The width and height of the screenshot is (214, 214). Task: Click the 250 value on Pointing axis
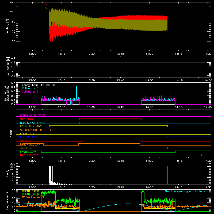[x=13, y=3]
